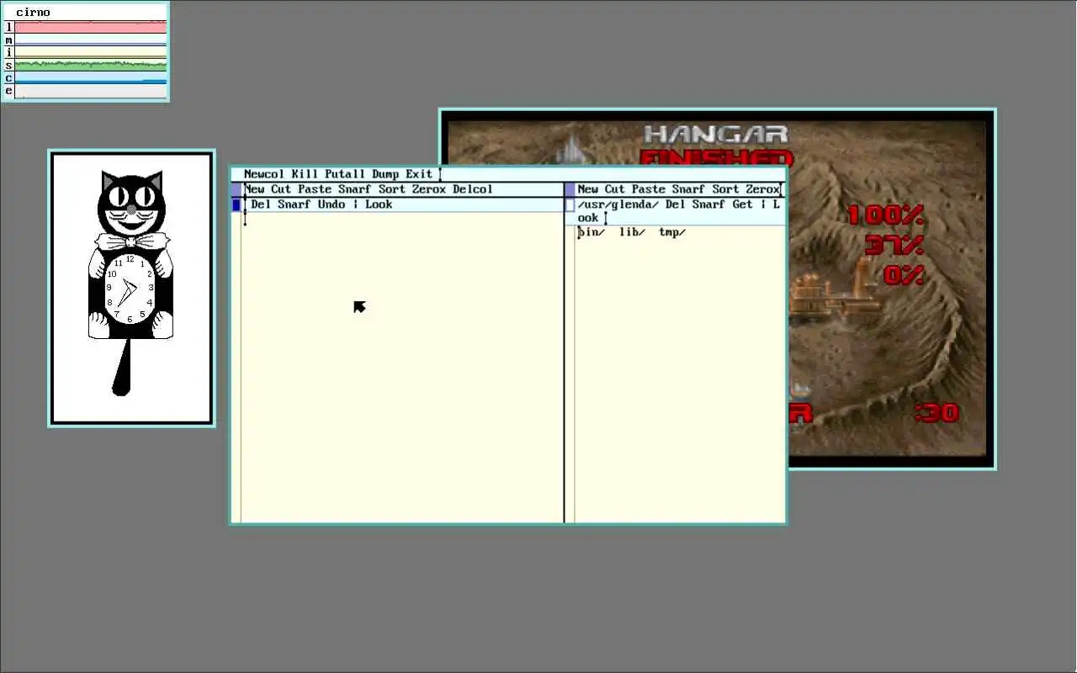1077x673 pixels.
Task: Click the cirno machine name in stats
Action: tap(33, 13)
